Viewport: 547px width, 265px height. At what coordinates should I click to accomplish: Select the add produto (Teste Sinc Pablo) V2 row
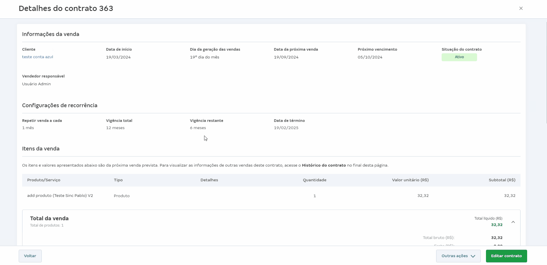60,196
